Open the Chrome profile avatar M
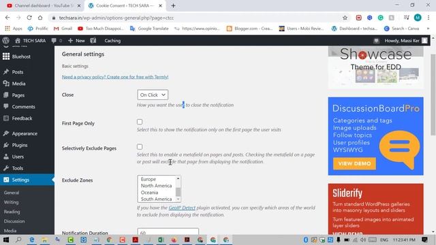The width and height of the screenshot is (436, 245). point(418,18)
